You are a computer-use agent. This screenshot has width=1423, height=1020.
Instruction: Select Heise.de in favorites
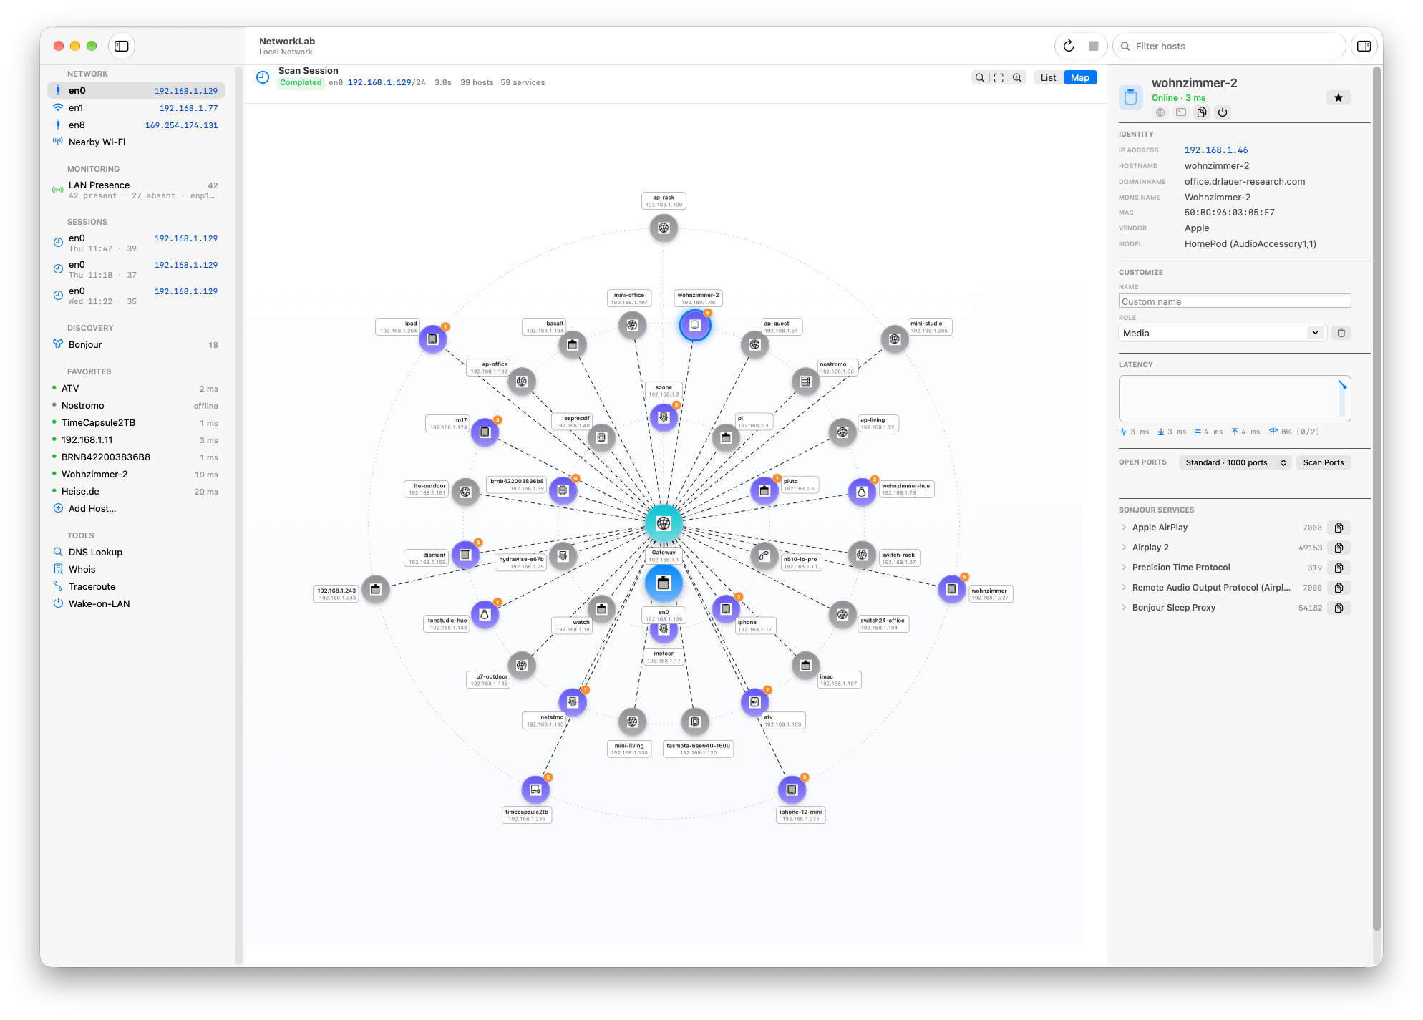tap(136, 492)
